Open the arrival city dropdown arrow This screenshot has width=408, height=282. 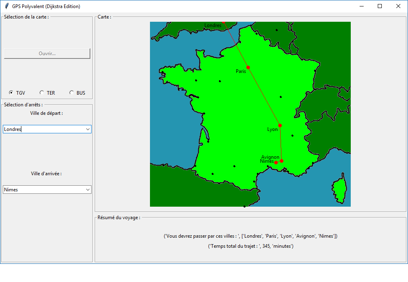pos(88,190)
